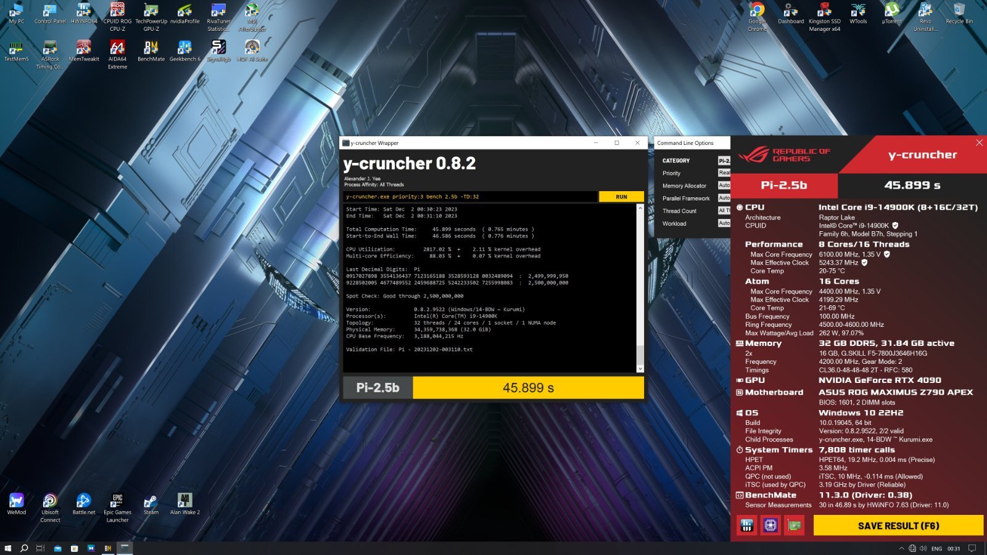Image resolution: width=987 pixels, height=555 pixels.
Task: Close the BenchMate result panel
Action: (979, 142)
